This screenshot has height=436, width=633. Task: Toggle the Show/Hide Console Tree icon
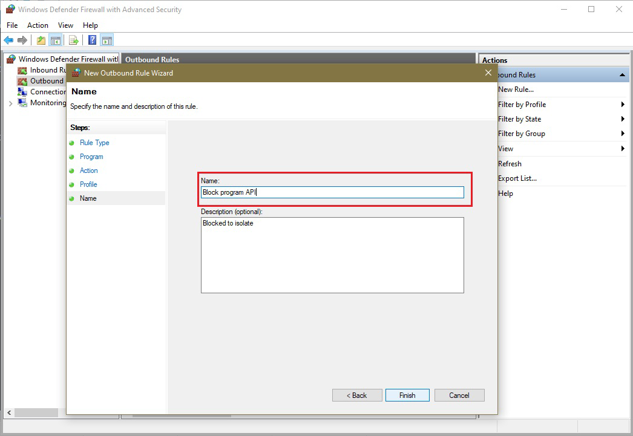point(55,40)
